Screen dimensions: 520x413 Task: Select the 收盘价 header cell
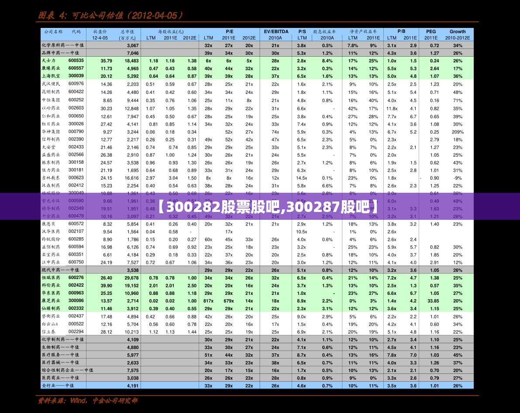tap(100, 32)
